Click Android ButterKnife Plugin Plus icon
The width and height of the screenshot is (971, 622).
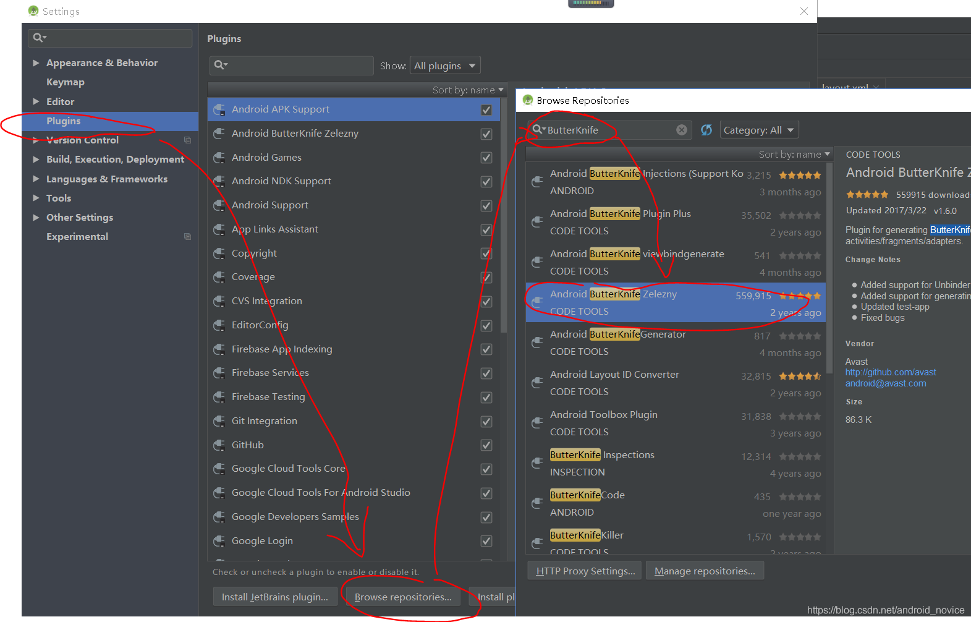537,222
